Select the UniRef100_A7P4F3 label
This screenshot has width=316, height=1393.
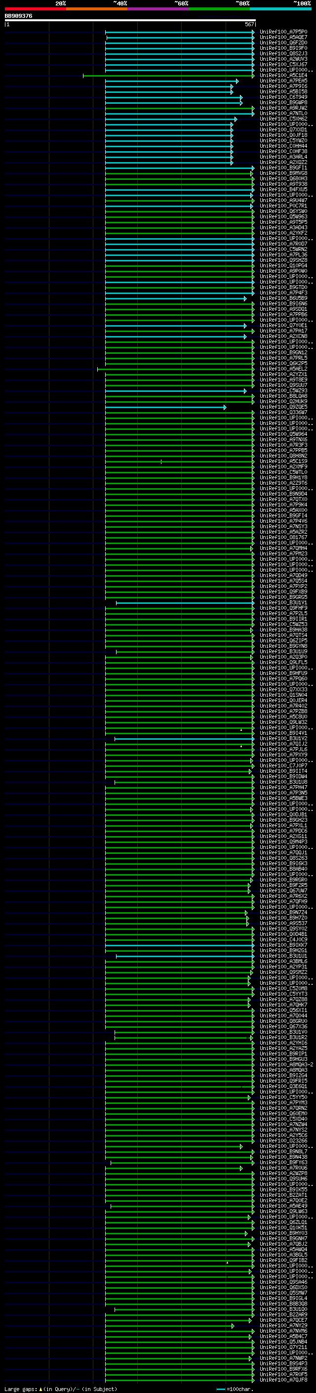pyautogui.click(x=283, y=293)
